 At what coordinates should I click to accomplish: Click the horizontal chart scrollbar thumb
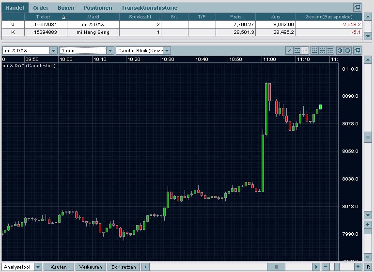pos(276,267)
